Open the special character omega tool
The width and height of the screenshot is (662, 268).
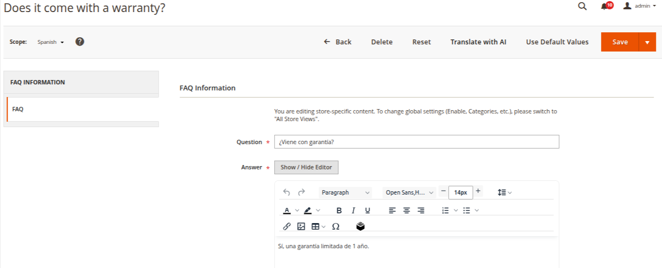point(336,226)
